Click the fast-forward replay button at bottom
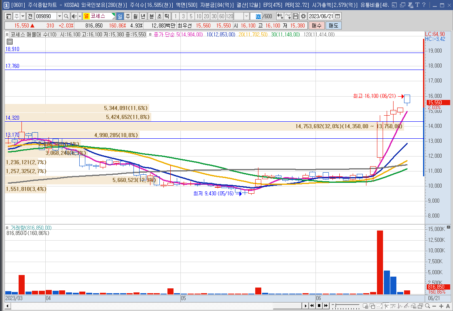The image size is (453, 311). (x=326, y=306)
